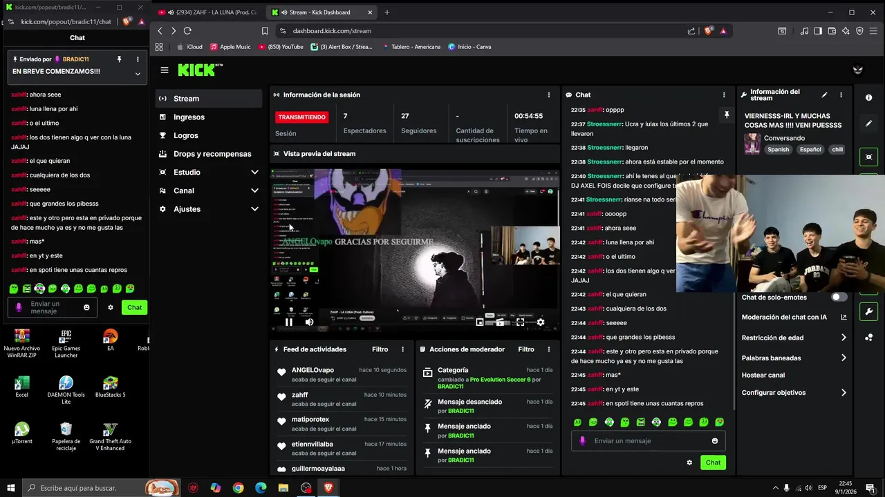The width and height of the screenshot is (885, 497).
Task: Click the profile avatar at top right
Action: pyautogui.click(x=858, y=70)
